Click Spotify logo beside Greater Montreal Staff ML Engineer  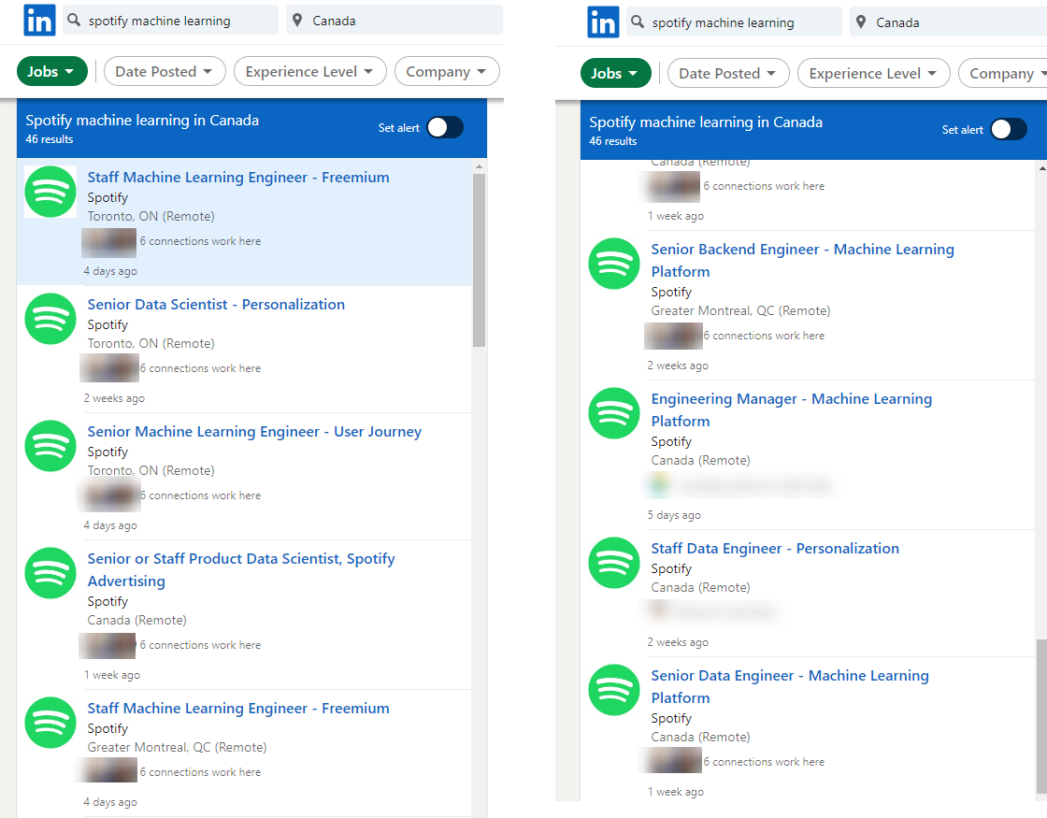point(50,723)
